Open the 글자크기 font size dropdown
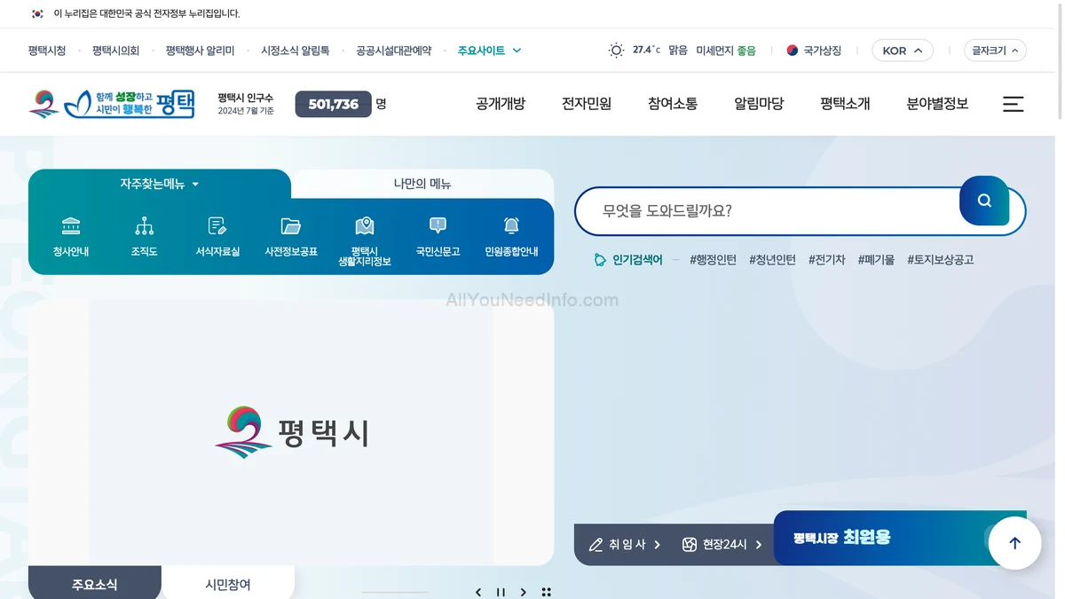1065x599 pixels. (995, 51)
